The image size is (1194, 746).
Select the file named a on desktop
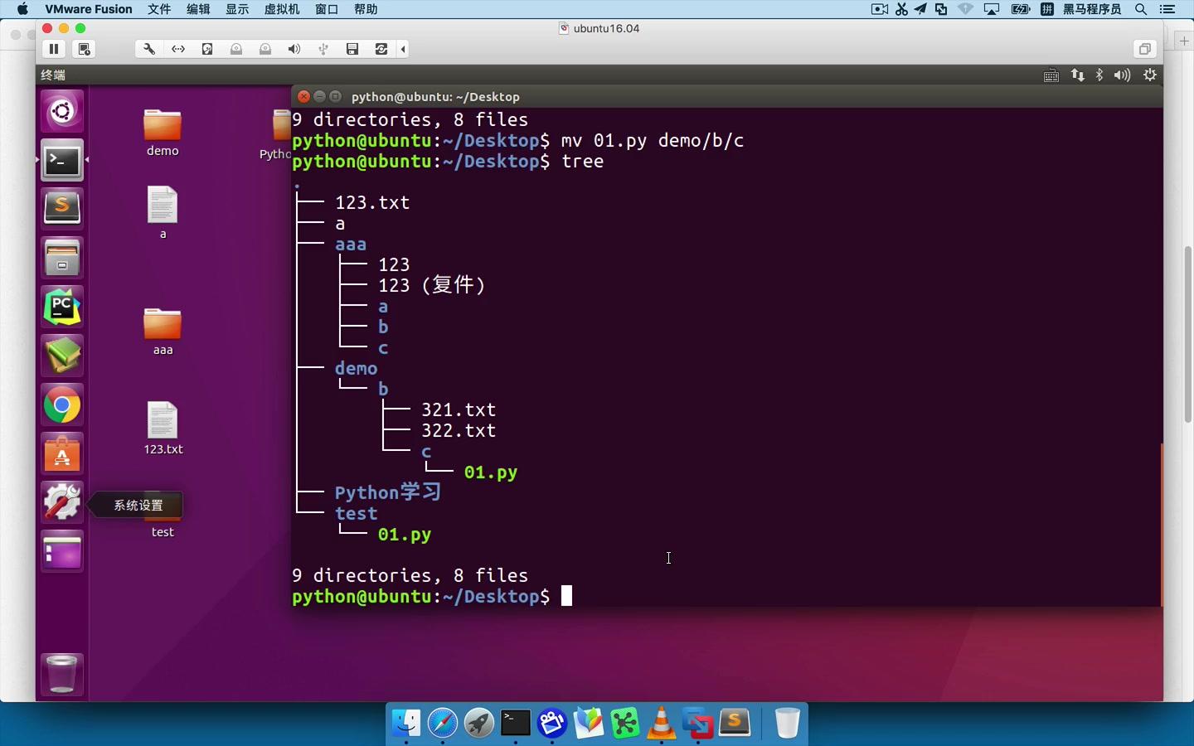[x=163, y=212]
